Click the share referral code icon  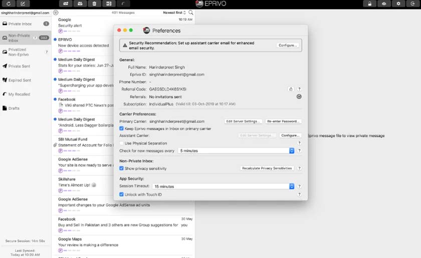click(291, 89)
